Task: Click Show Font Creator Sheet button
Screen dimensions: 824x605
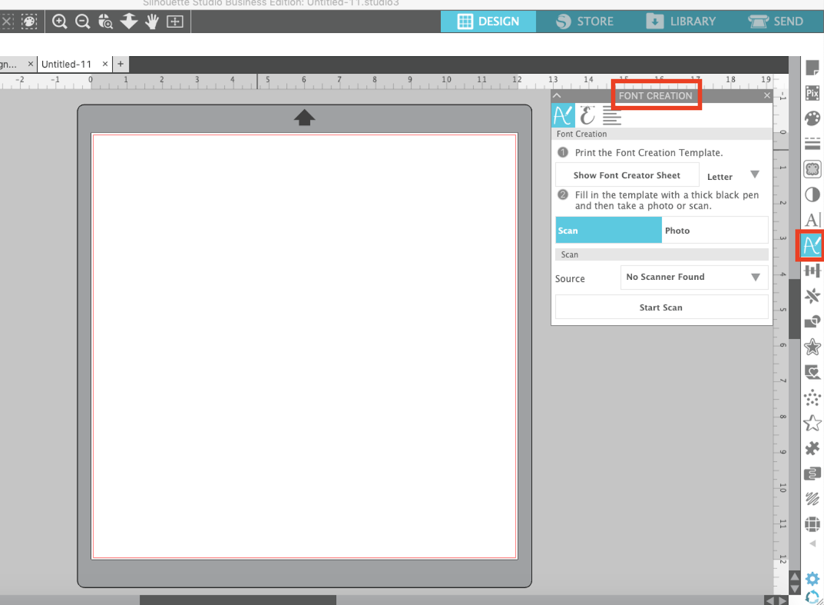Action: [627, 175]
